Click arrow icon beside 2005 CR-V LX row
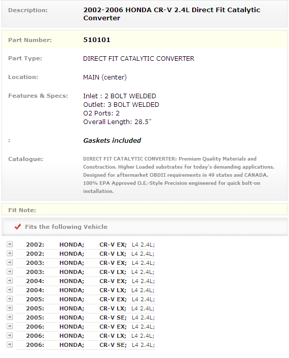Viewport: 289px width, 358px height. coord(10,308)
